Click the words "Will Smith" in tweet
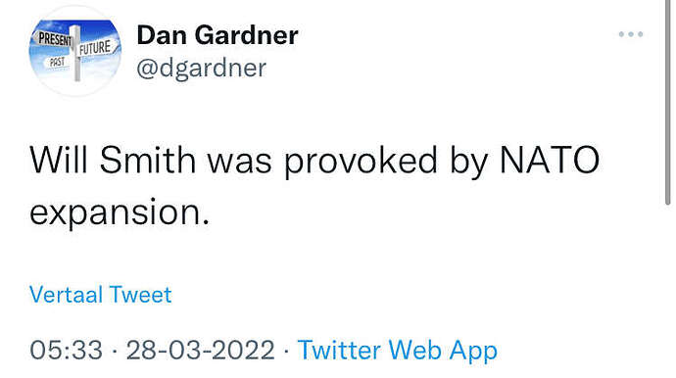Image resolution: width=676 pixels, height=378 pixels. (113, 160)
